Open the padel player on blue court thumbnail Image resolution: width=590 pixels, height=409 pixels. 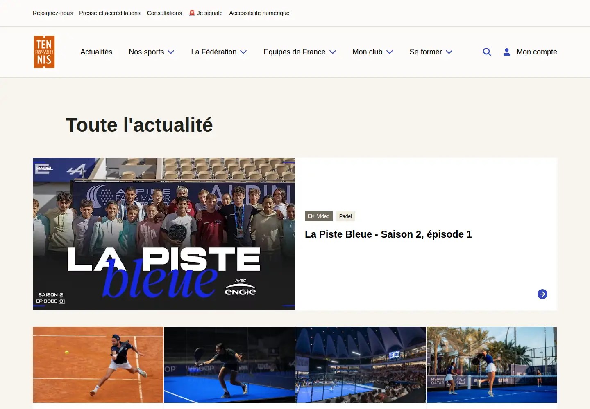(x=229, y=365)
